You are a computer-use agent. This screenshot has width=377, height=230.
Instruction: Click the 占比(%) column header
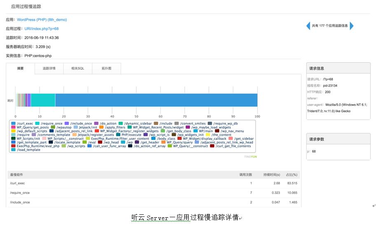(292, 175)
